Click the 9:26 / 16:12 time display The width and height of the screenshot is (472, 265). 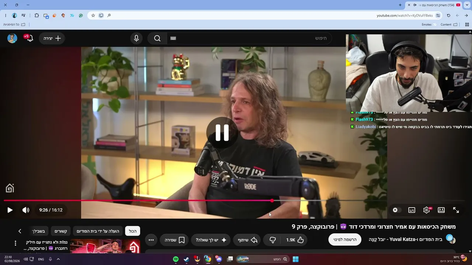point(51,210)
